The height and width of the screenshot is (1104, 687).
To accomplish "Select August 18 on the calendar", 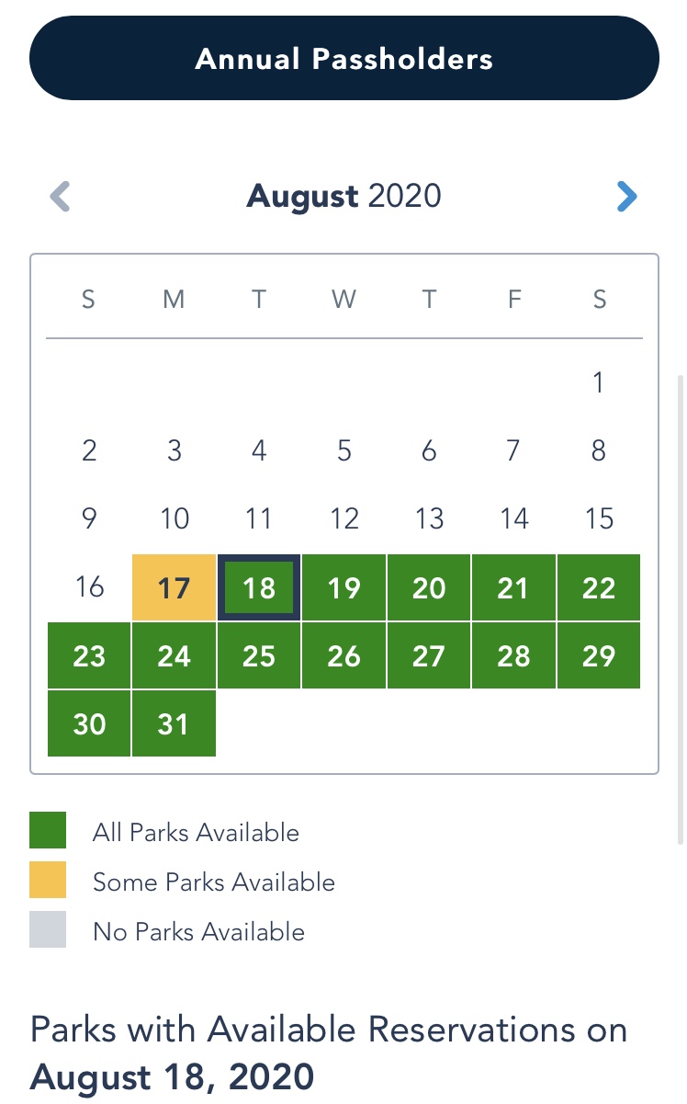I will [x=259, y=587].
